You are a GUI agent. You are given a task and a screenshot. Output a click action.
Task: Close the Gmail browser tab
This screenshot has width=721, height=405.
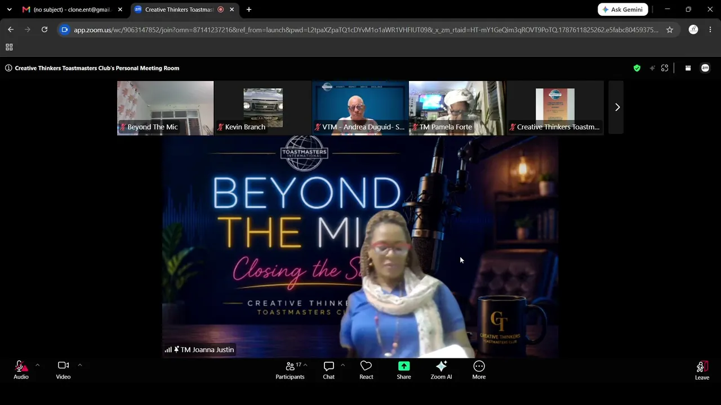(120, 10)
